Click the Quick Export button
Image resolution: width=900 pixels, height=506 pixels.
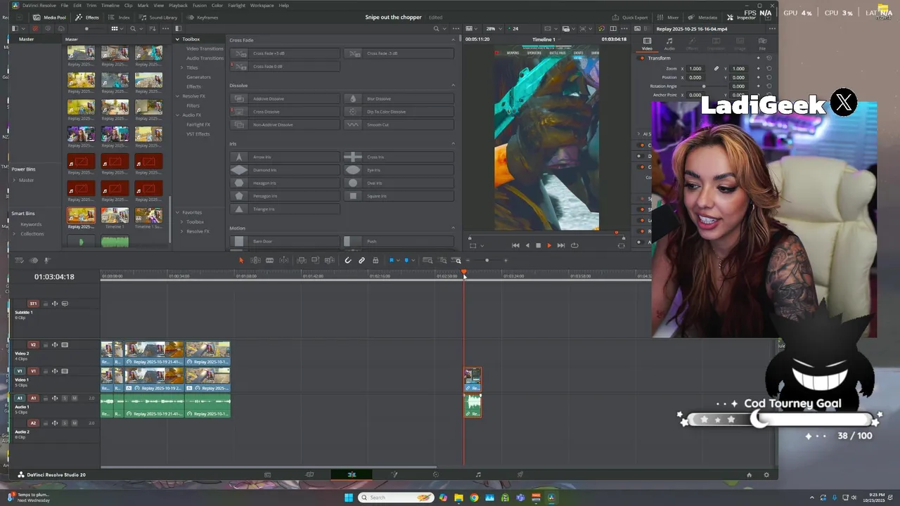point(630,18)
